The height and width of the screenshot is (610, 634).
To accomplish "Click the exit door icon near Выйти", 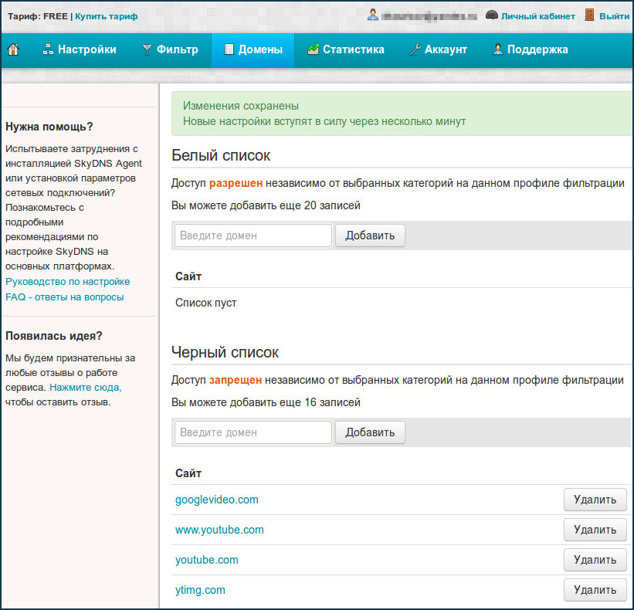I will coord(589,15).
